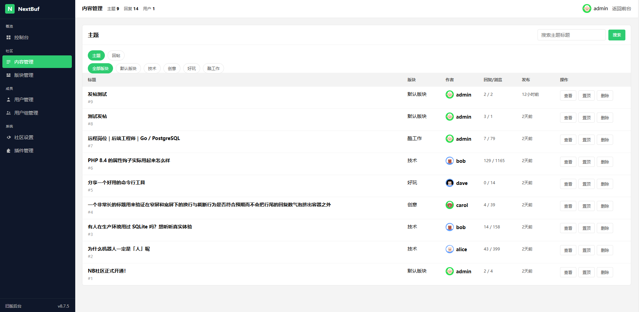The height and width of the screenshot is (312, 639).
Task: Pin the 测试发帖 topic with 置顶
Action: click(x=586, y=118)
